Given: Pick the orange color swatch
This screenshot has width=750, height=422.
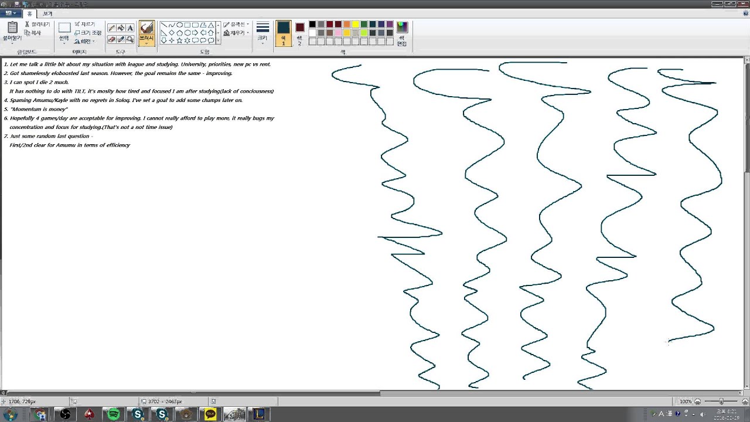Looking at the screenshot, I should [347, 25].
